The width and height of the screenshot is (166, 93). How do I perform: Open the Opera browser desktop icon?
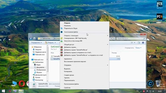point(22,84)
